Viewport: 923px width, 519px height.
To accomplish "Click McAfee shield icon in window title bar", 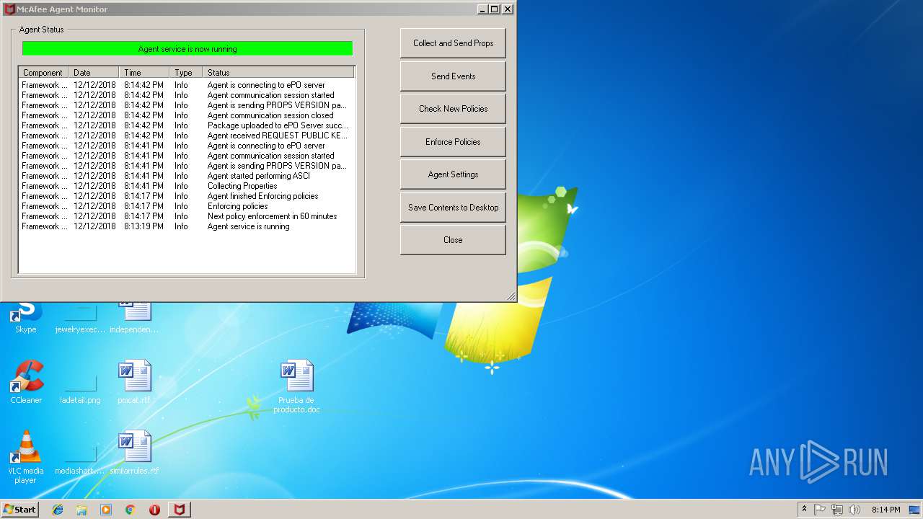I will tap(9, 9).
